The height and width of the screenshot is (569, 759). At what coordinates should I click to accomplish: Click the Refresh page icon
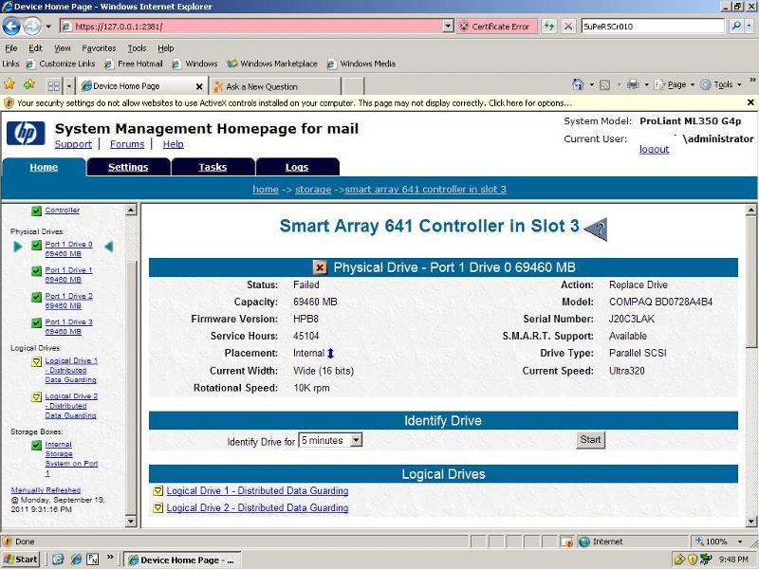click(x=549, y=27)
